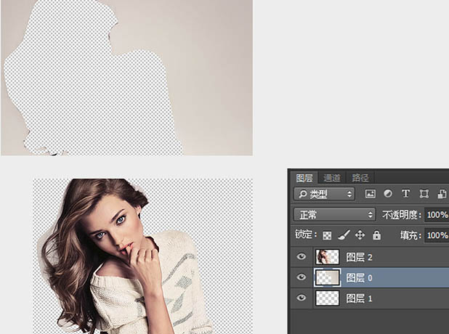449x334 pixels.
Task: Select layer name 图层 0
Action: click(x=359, y=277)
